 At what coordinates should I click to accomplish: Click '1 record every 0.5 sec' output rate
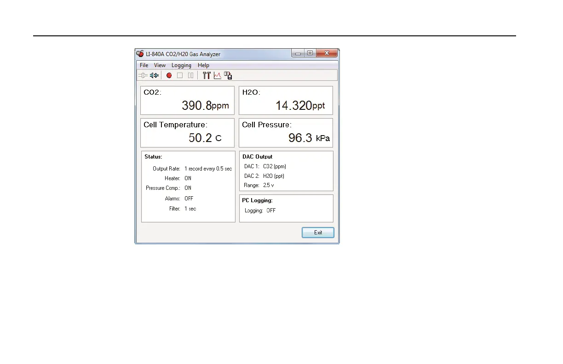tap(208, 169)
